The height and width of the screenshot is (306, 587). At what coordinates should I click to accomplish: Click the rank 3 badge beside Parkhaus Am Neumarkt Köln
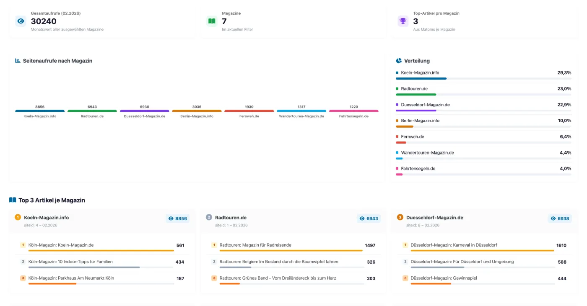click(23, 278)
